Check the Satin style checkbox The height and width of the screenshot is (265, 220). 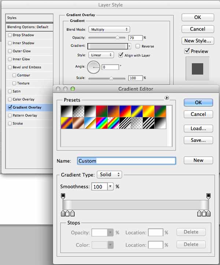pos(10,91)
